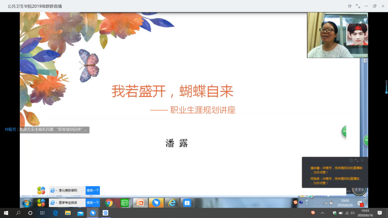
Task: Open File Explorer from the taskbar
Action: coord(68,213)
